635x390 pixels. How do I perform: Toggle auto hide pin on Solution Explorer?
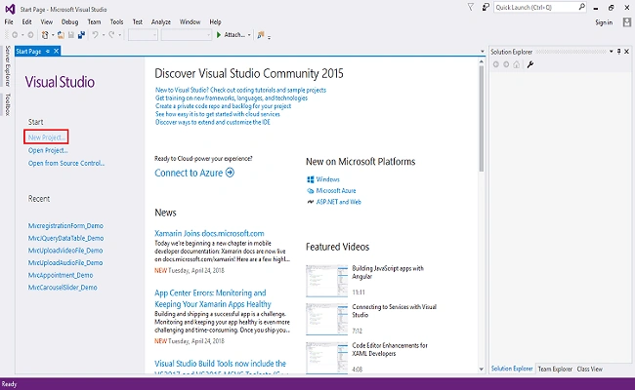point(618,52)
